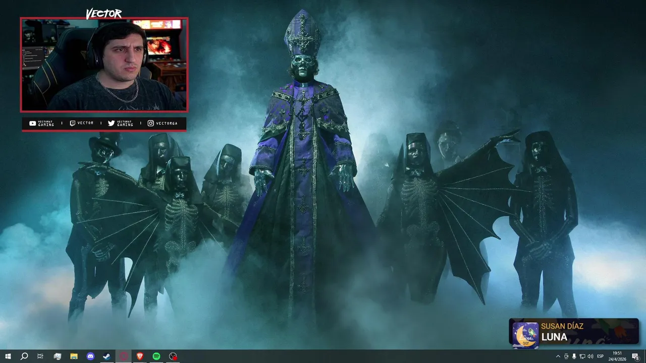Open Discord from the taskbar
The width and height of the screenshot is (646, 363).
[90, 356]
